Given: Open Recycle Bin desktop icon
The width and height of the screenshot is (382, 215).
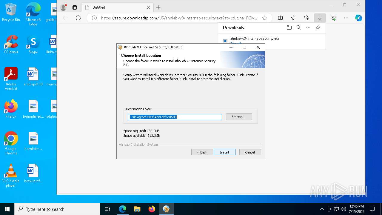Looking at the screenshot, I should point(11,12).
